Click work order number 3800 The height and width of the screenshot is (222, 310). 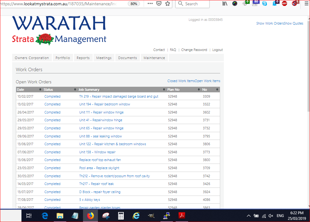coord(206,160)
